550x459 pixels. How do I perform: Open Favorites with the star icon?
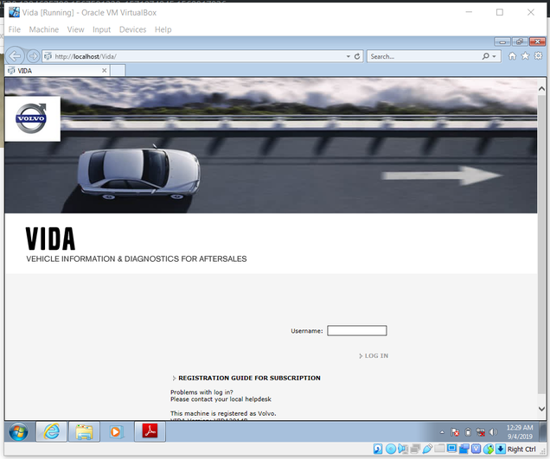[525, 55]
